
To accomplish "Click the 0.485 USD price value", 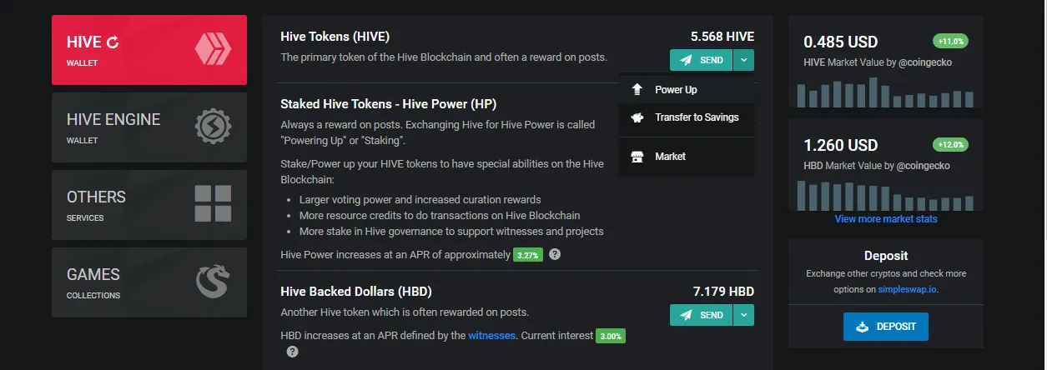I will pyautogui.click(x=841, y=42).
